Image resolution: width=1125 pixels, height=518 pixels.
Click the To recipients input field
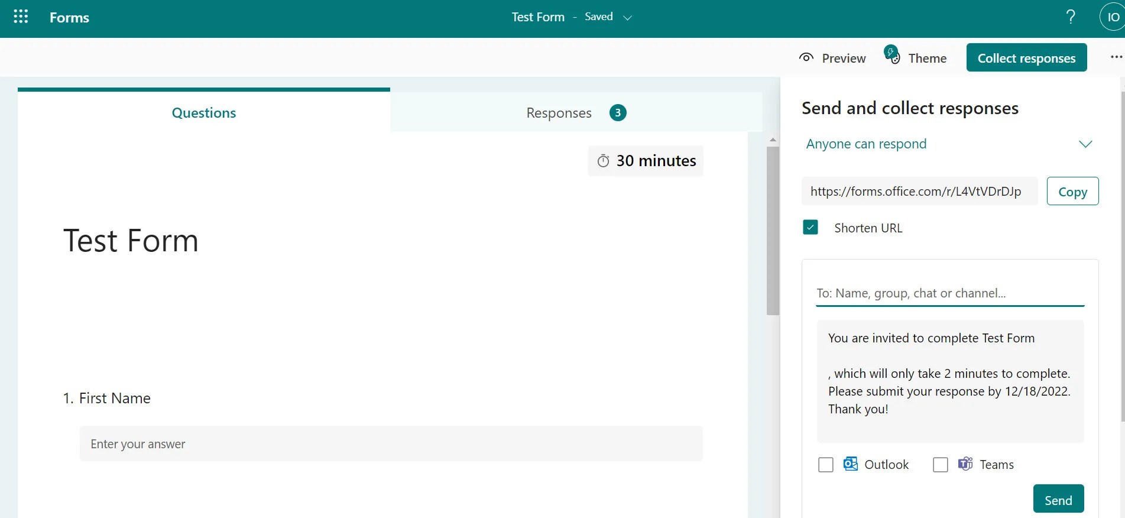950,293
